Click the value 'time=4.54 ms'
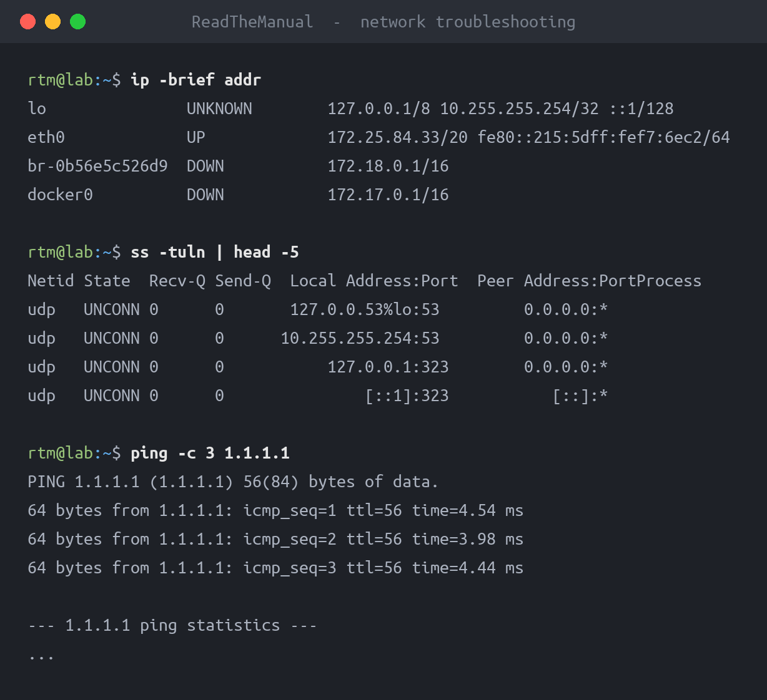The image size is (767, 700). (x=468, y=510)
